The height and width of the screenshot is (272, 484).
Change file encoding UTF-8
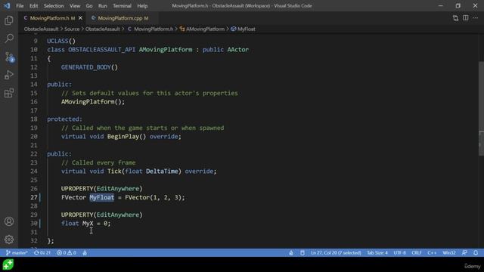(400, 253)
